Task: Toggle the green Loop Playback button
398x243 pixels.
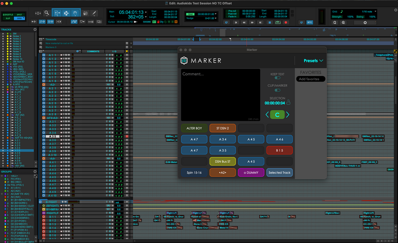Action: click(x=278, y=22)
